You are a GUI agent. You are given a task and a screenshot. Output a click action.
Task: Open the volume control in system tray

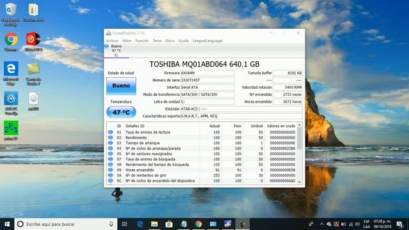pos(357,224)
